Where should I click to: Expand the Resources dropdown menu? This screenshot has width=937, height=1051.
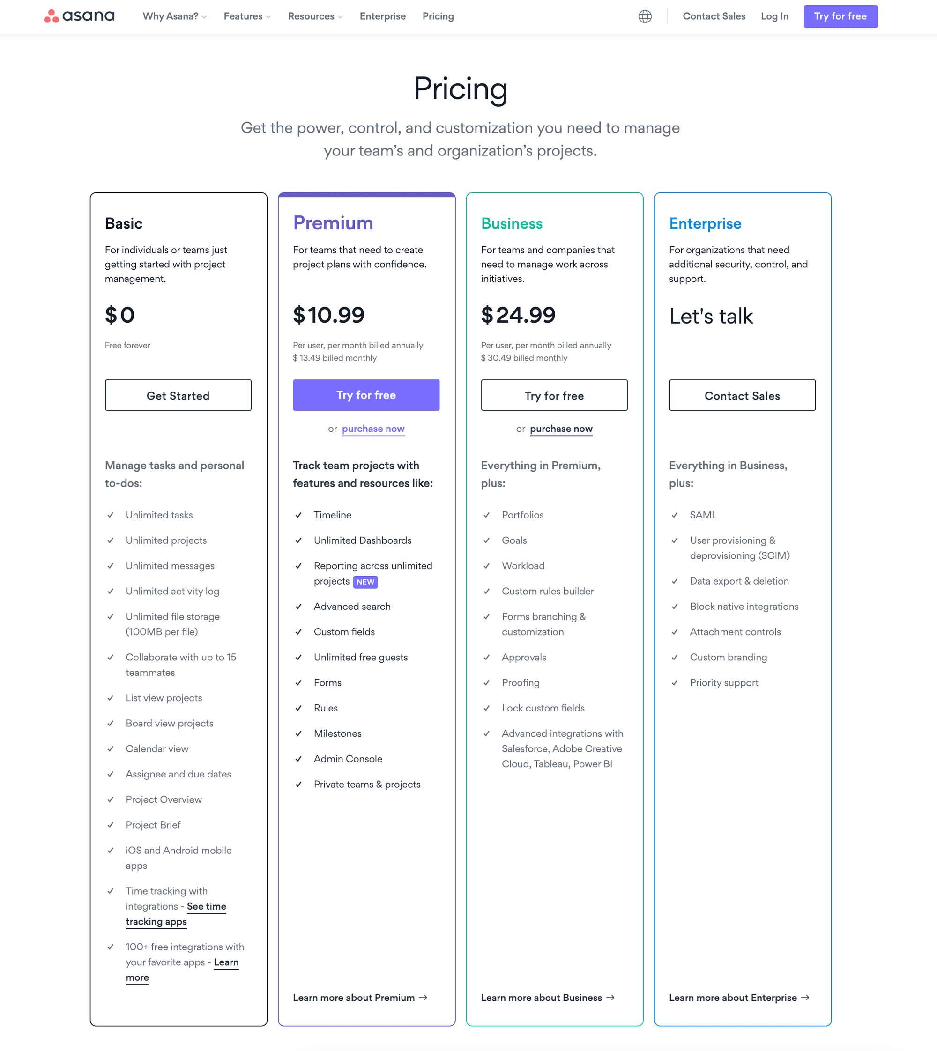click(x=314, y=16)
